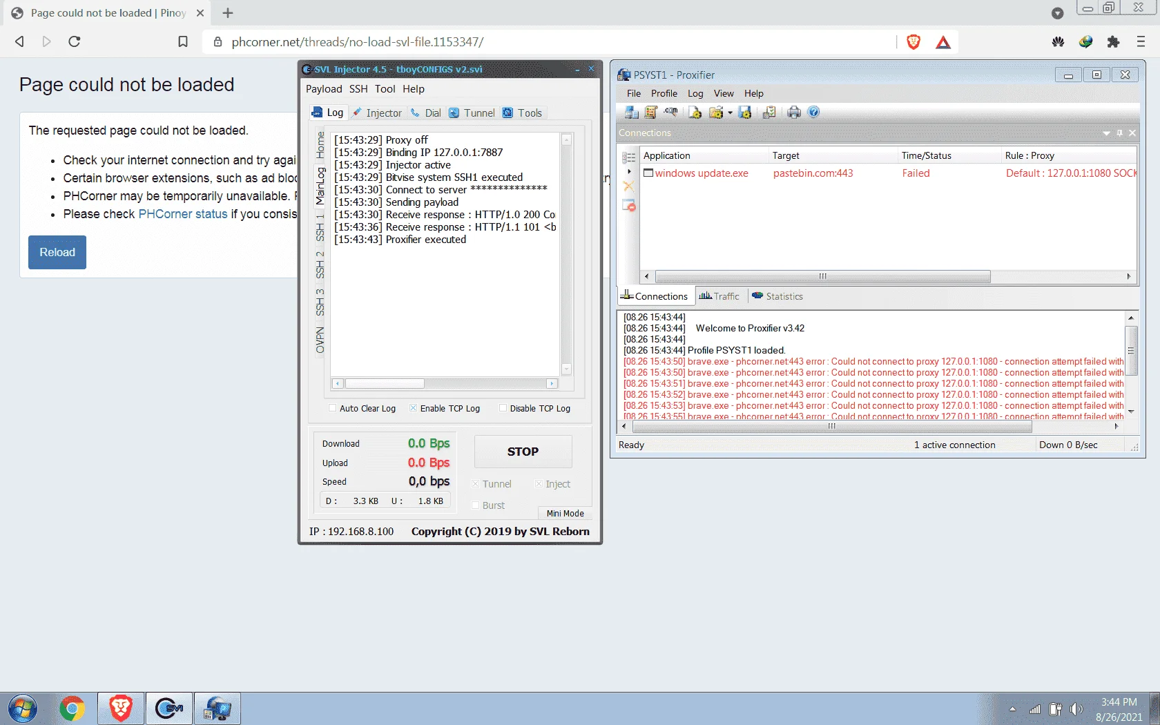Screen dimensions: 1160x725
Task: Go back in the Brave browser
Action: click(20, 42)
